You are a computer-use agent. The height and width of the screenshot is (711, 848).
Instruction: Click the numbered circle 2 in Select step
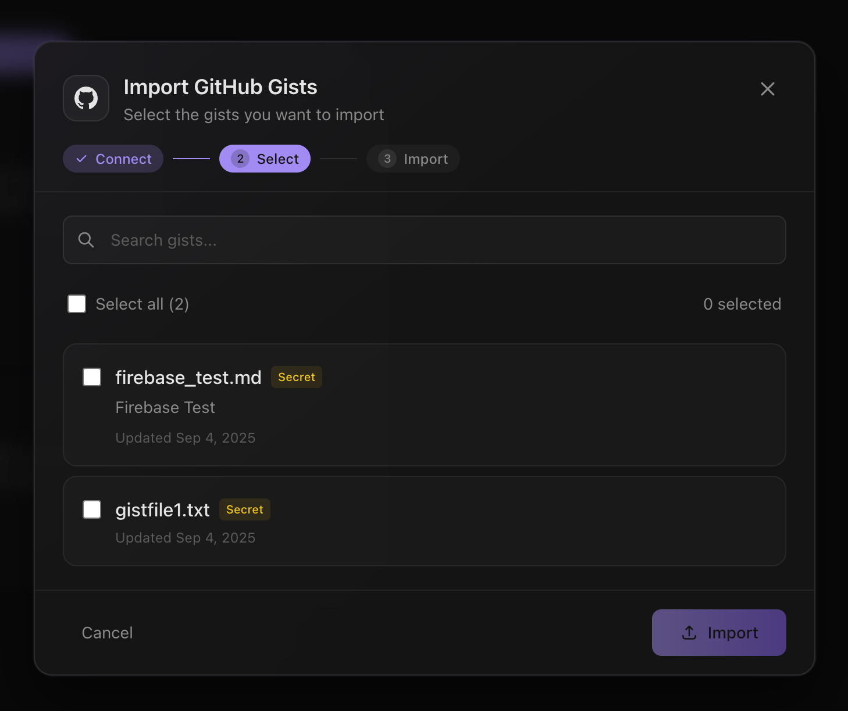(240, 158)
